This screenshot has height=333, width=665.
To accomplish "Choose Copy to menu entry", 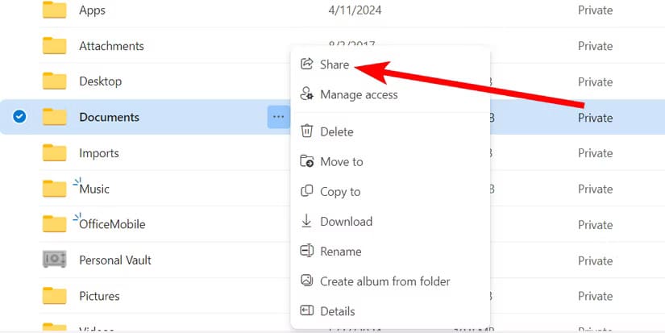I will pyautogui.click(x=390, y=192).
